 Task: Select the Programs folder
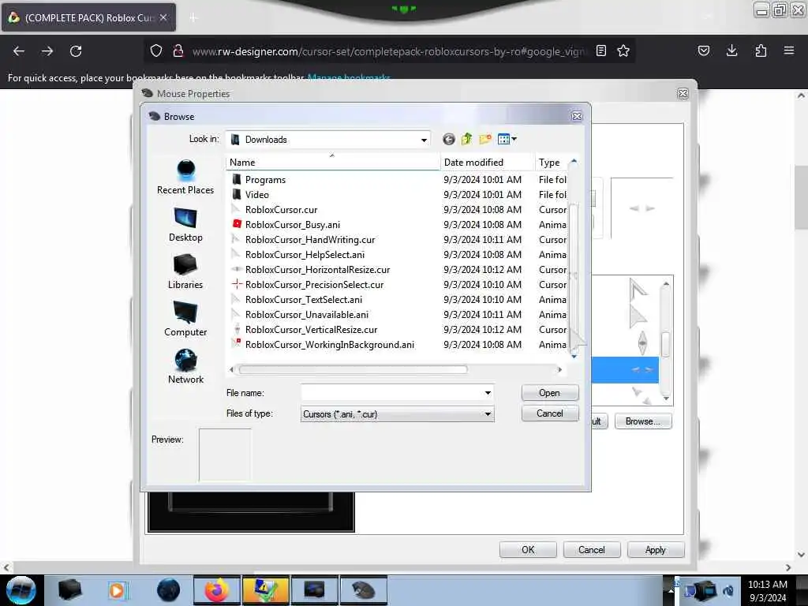tap(265, 180)
